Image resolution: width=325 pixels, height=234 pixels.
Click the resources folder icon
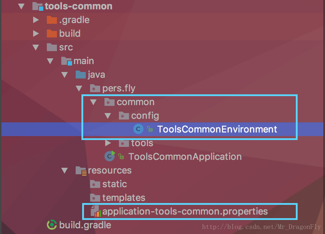[x=81, y=171]
